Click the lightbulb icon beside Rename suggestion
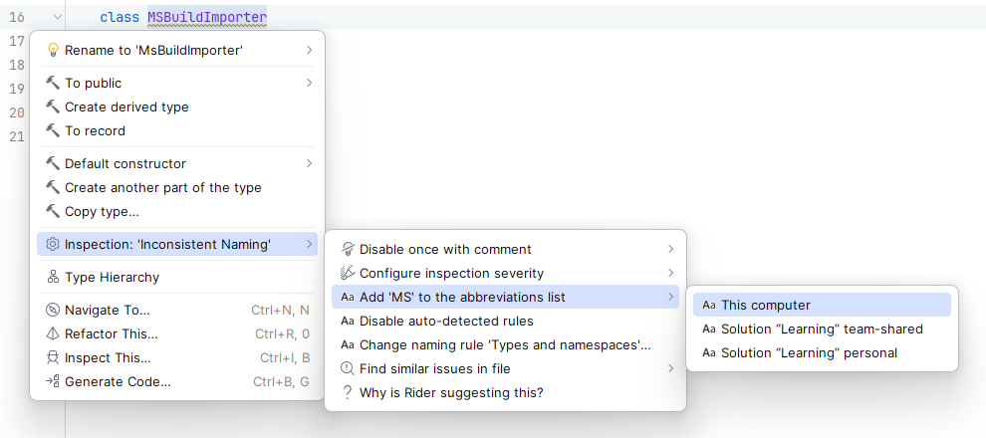This screenshot has height=438, width=986. coord(53,50)
